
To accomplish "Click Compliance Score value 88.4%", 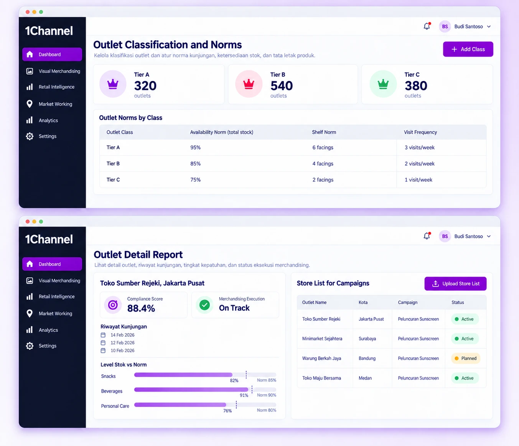I will tap(141, 308).
